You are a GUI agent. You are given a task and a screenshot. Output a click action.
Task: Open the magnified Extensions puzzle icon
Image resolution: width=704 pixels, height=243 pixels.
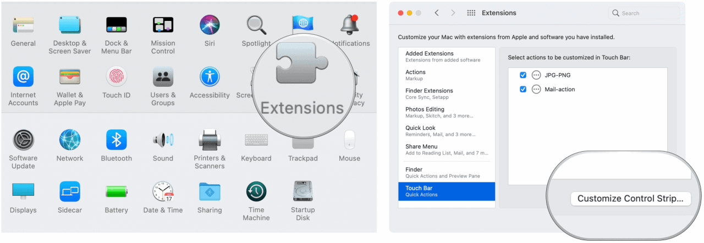[301, 64]
